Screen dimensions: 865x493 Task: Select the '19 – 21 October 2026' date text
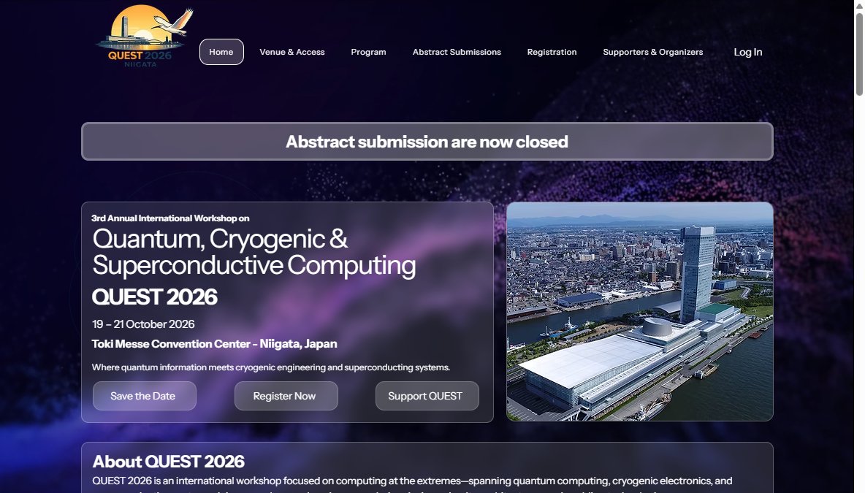coord(143,324)
